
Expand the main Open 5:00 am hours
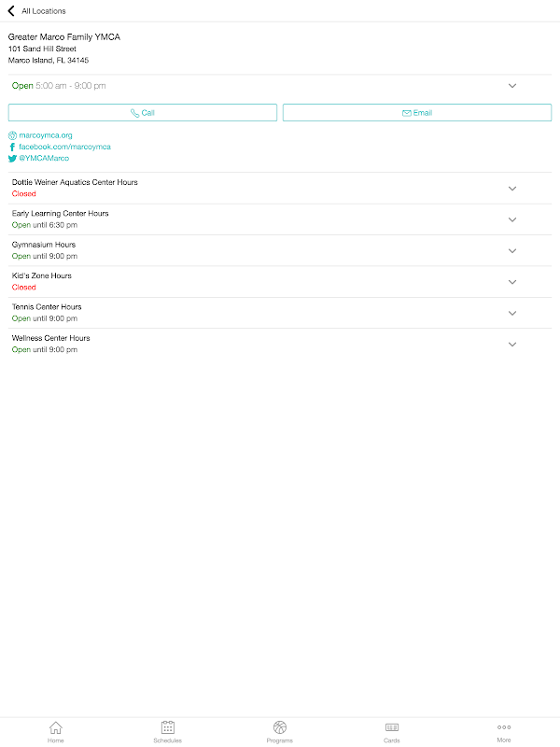(x=512, y=86)
